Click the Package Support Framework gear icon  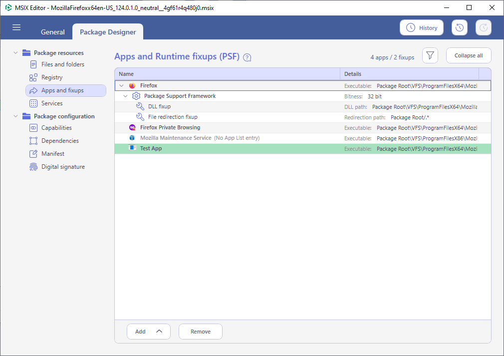pos(136,96)
